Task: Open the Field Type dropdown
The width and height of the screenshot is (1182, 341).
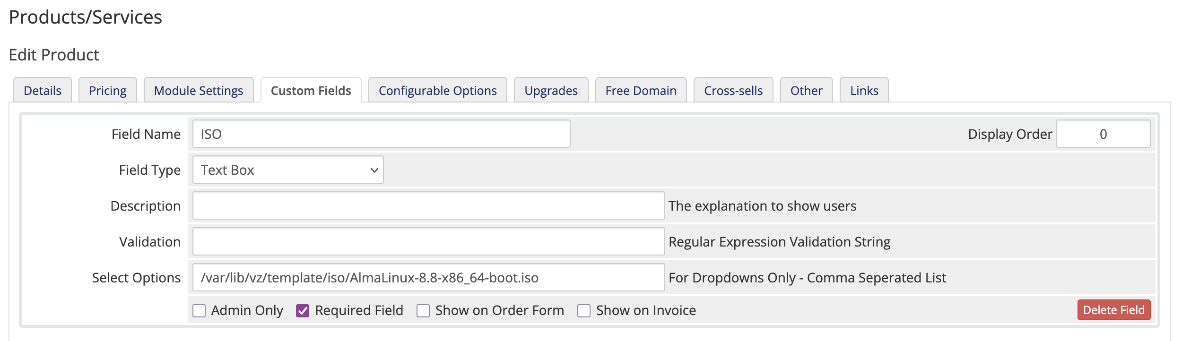Action: (287, 170)
